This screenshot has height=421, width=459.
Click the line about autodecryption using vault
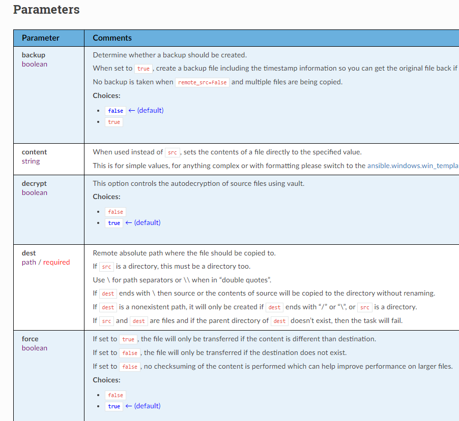coord(198,183)
